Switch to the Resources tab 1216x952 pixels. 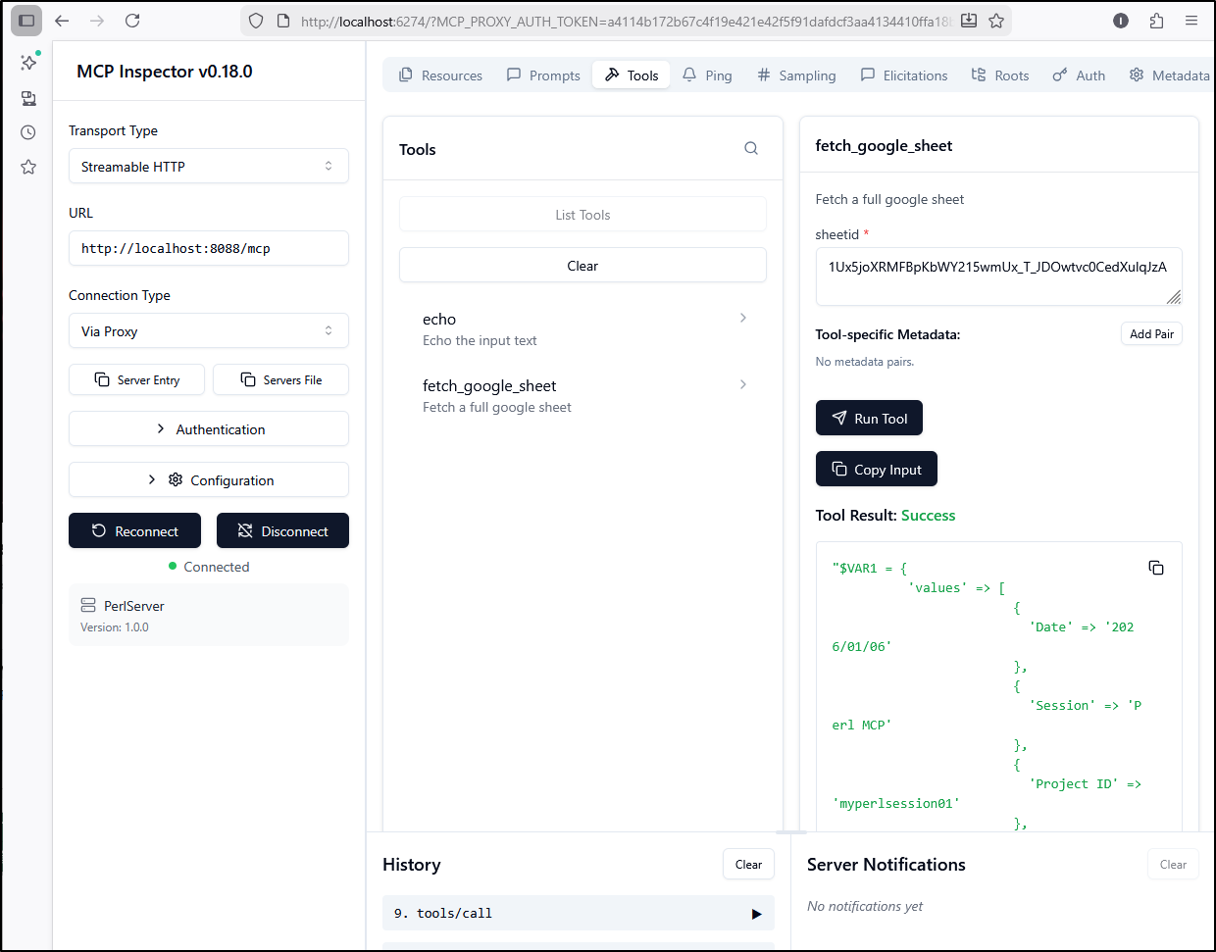440,75
